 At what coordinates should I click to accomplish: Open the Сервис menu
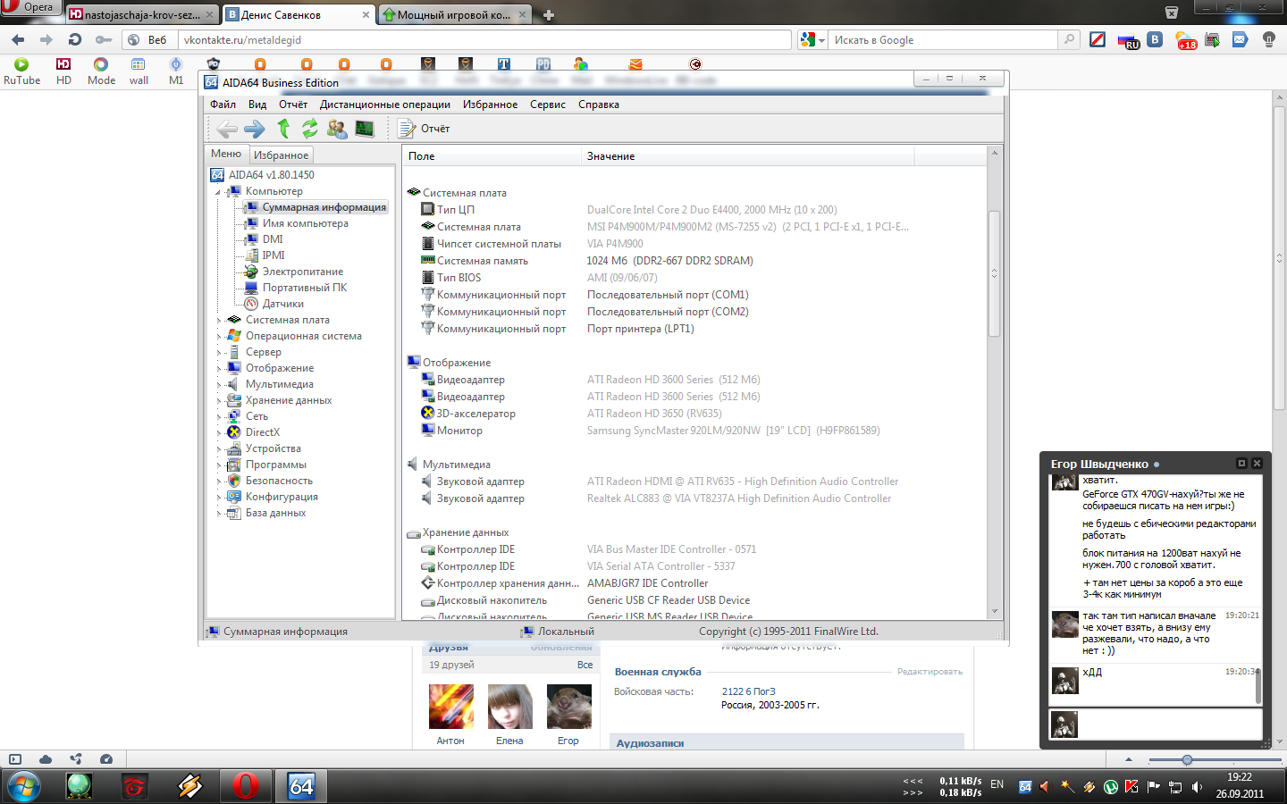(x=548, y=105)
